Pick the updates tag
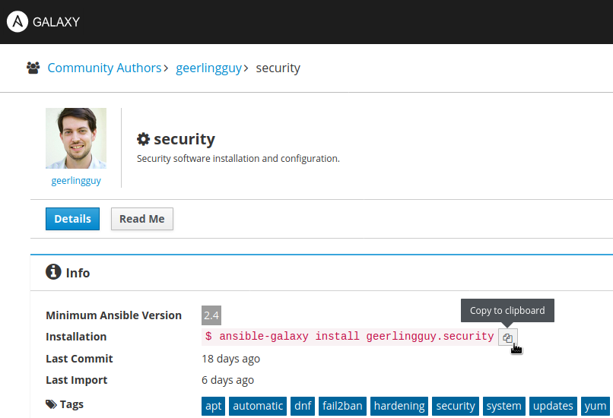 (553, 406)
